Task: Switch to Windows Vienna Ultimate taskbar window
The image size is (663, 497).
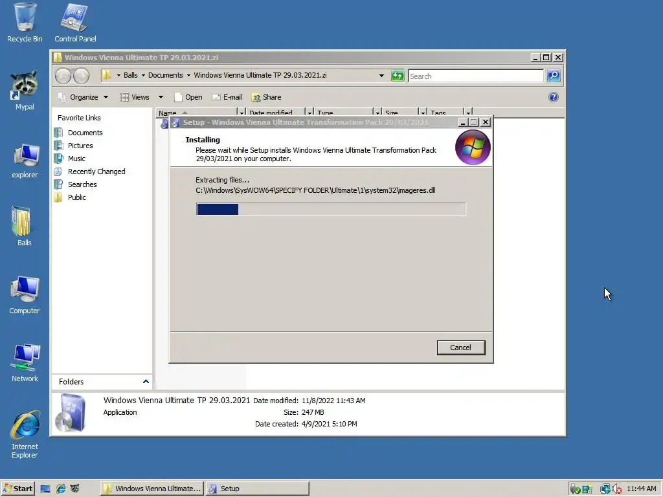Action: tap(152, 489)
